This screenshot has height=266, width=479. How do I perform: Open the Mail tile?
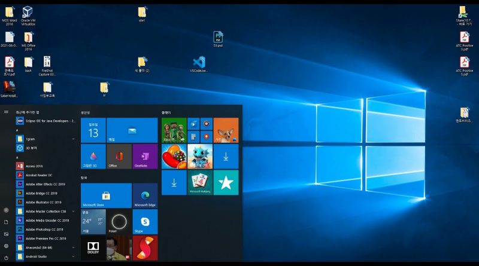click(132, 130)
